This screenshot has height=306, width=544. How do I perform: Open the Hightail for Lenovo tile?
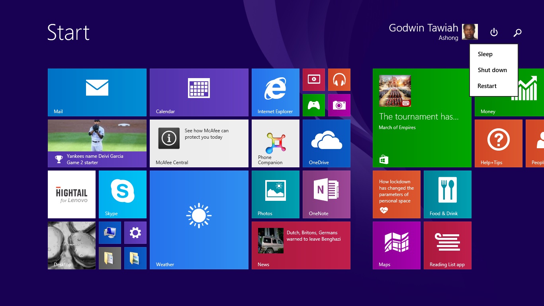pos(72,194)
